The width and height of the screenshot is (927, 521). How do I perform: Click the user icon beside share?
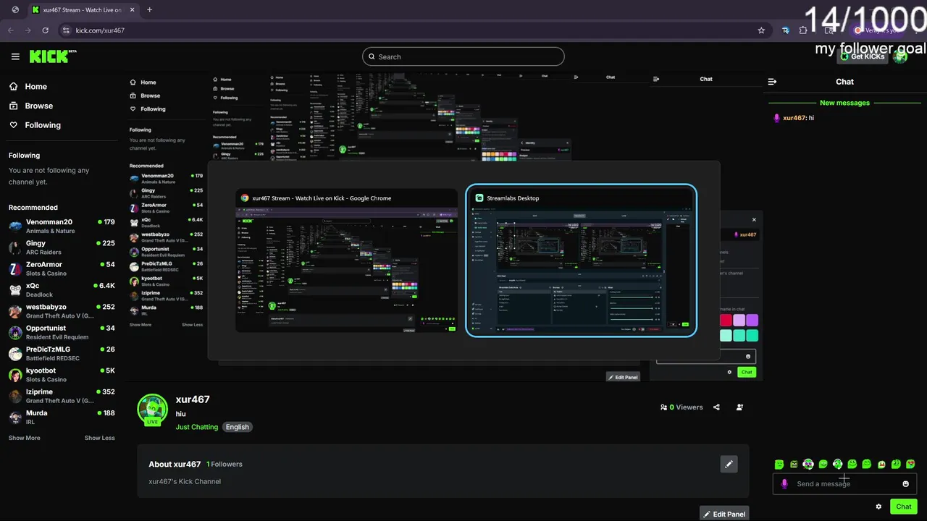(739, 407)
